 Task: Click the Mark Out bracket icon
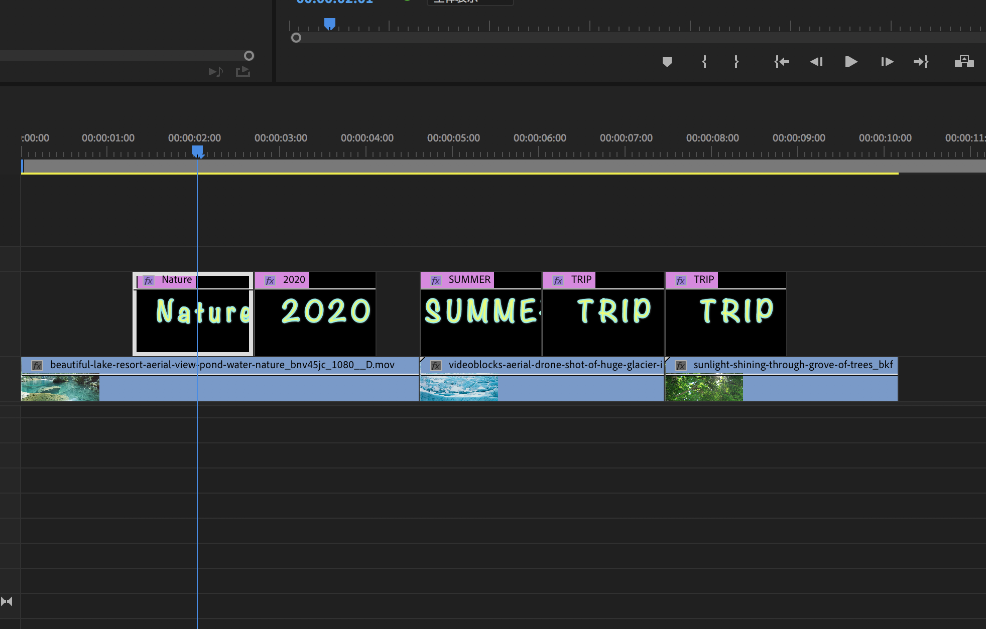pyautogui.click(x=736, y=62)
